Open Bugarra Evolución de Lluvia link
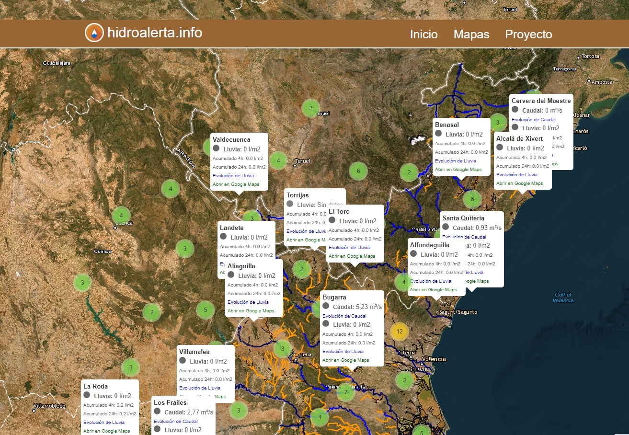This screenshot has width=629, height=435. (x=343, y=352)
